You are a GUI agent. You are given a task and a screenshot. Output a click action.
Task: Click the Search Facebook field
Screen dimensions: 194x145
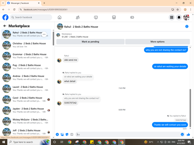pos(31,17)
